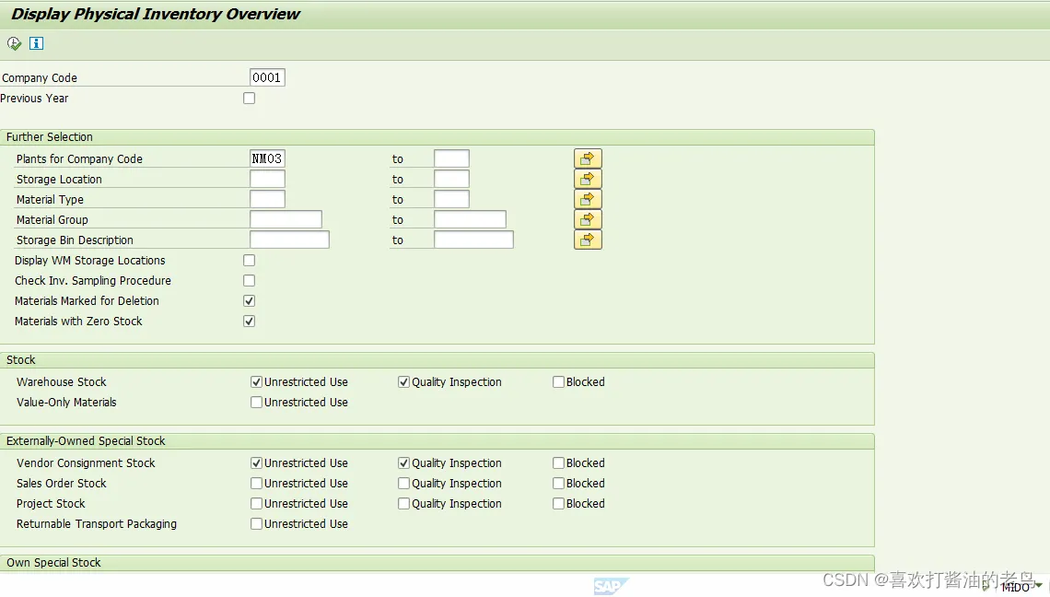
Task: Click the Returnable Transport Packaging label
Action: point(97,524)
